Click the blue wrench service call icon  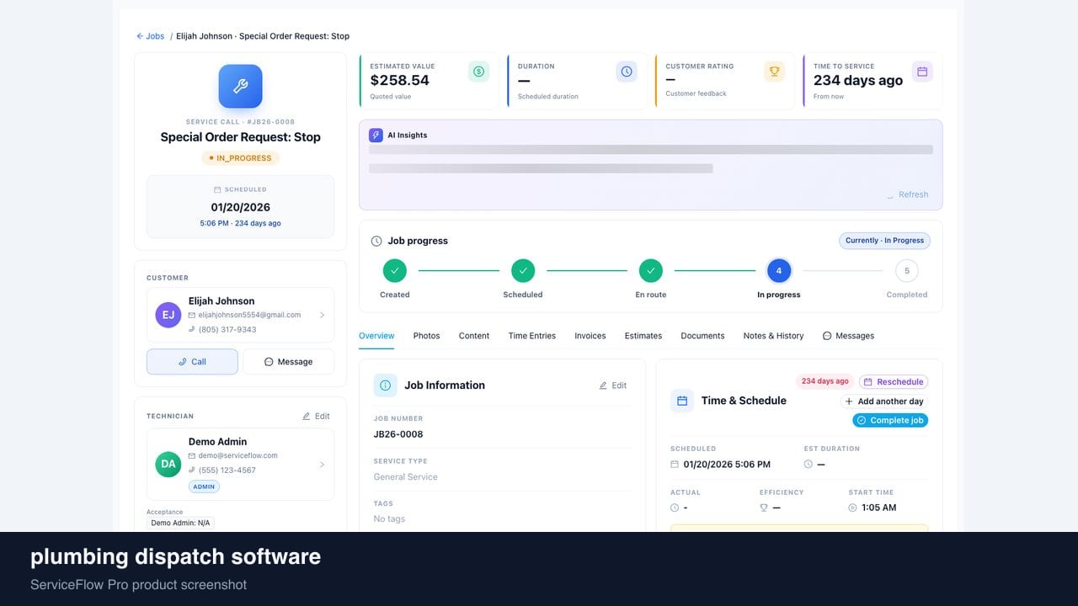click(x=240, y=86)
